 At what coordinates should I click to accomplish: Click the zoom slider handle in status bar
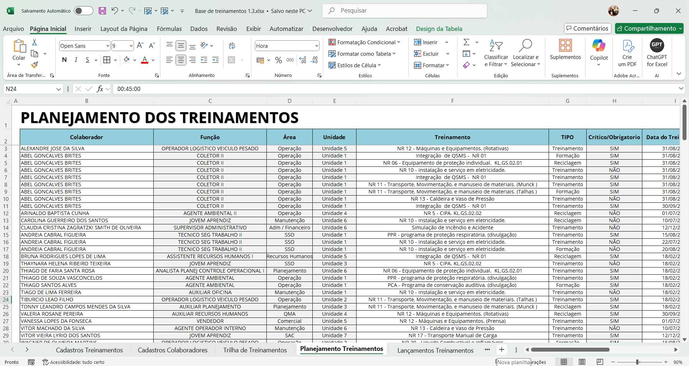[x=637, y=362]
